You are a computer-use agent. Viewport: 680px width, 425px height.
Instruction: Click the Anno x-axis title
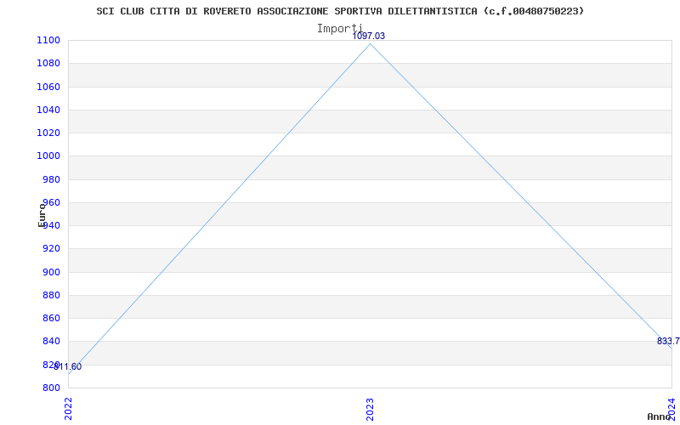tap(660, 416)
